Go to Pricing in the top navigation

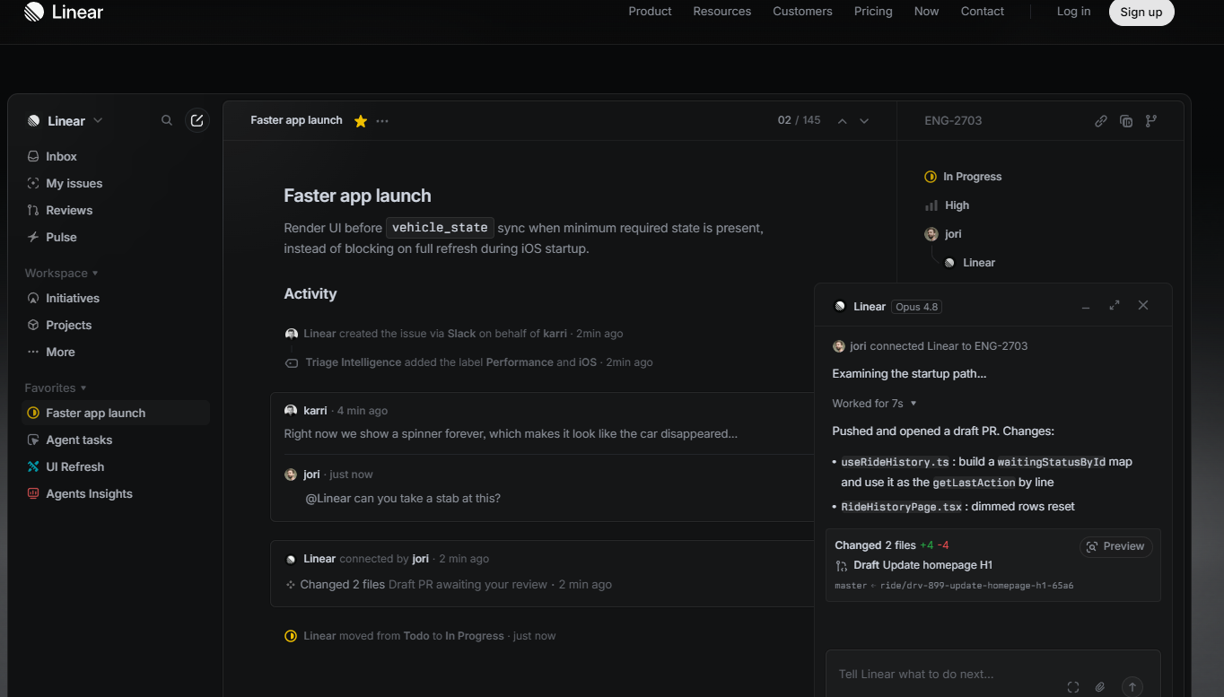(873, 12)
